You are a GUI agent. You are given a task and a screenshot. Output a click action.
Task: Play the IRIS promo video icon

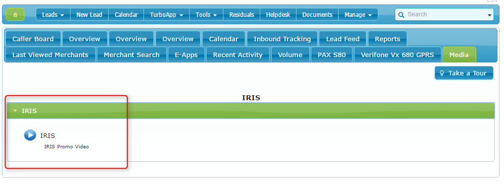(30, 135)
